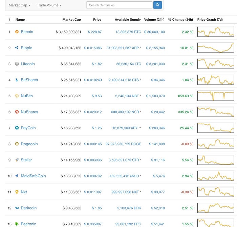View MaidSafeCoin 7-day price graph
This screenshot has width=237, height=227.
tap(216, 176)
